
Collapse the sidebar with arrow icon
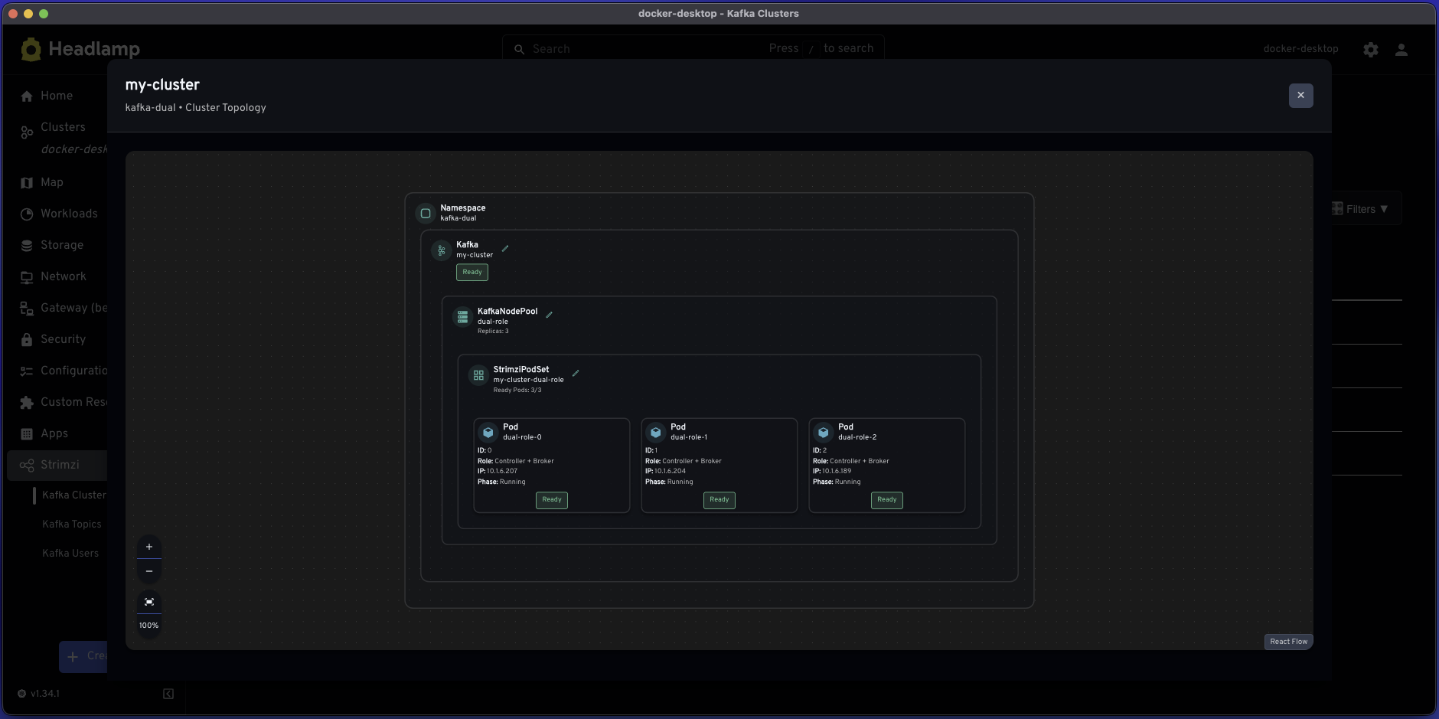coord(168,694)
